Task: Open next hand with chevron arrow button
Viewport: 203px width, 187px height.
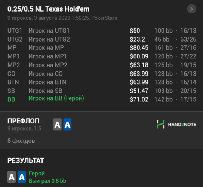Action: pyautogui.click(x=191, y=9)
